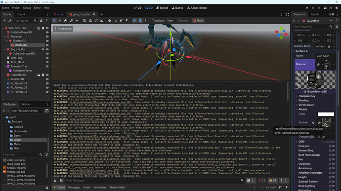Screen dimensions: 341x191
Task: Switch to Script workspace
Action: [x=162, y=8]
